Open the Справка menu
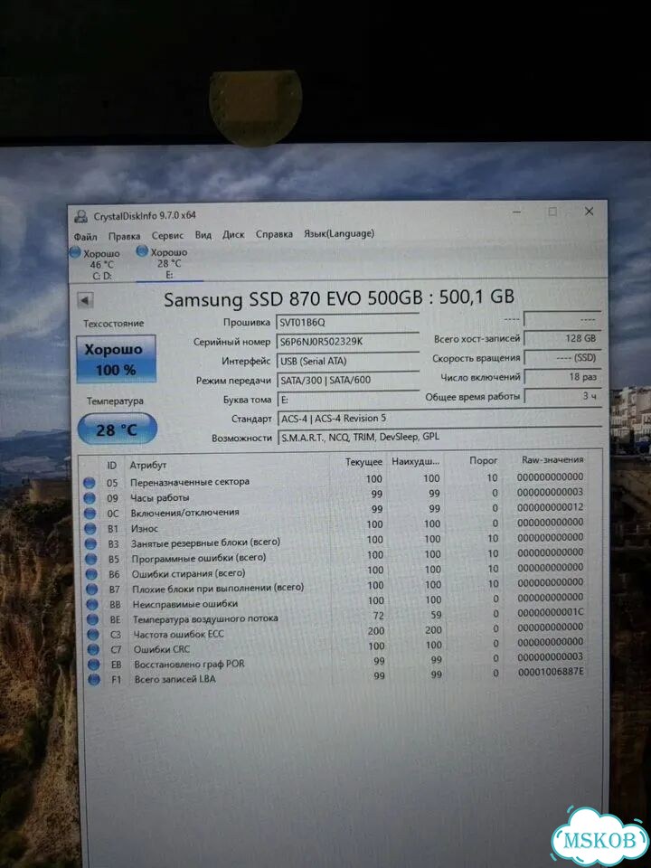This screenshot has width=651, height=868. pyautogui.click(x=274, y=233)
